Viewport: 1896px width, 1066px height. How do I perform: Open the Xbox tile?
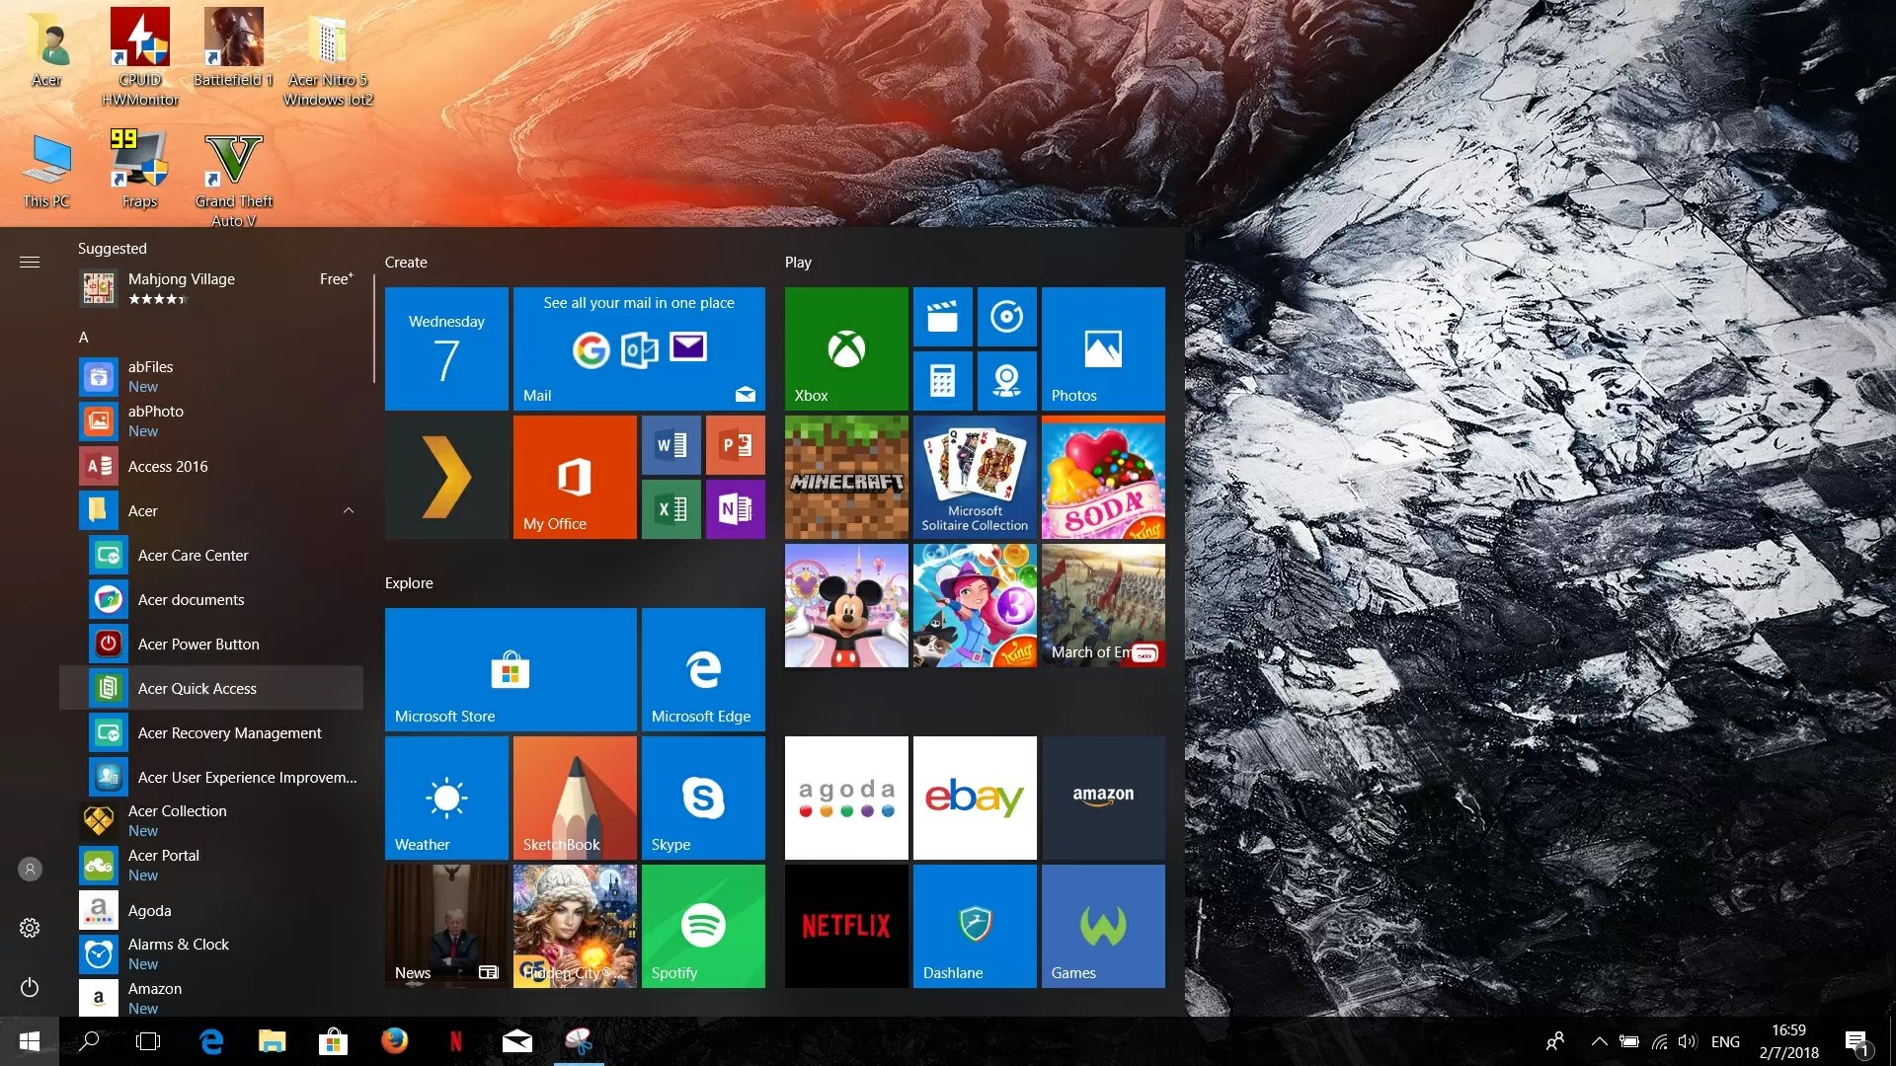(846, 348)
